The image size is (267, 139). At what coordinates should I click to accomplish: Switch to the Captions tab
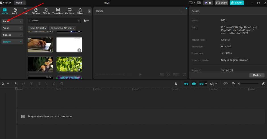[70, 11]
